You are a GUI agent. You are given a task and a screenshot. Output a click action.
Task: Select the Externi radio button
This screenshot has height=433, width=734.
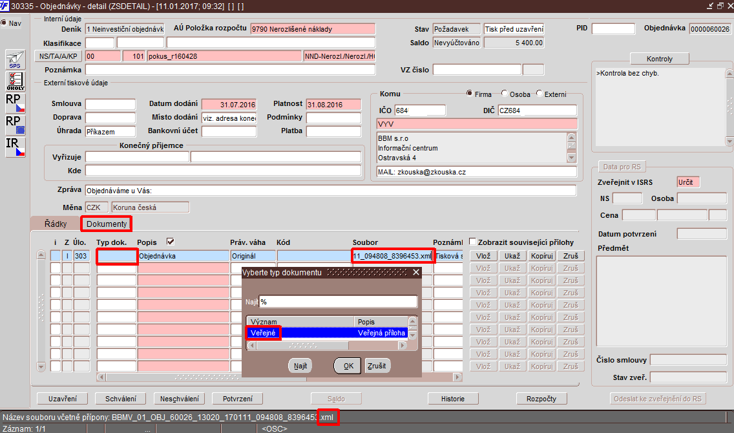(x=540, y=93)
